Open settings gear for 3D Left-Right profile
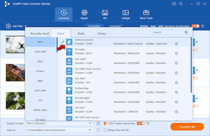Screen dimensions: 210x136 pos(176,102)
